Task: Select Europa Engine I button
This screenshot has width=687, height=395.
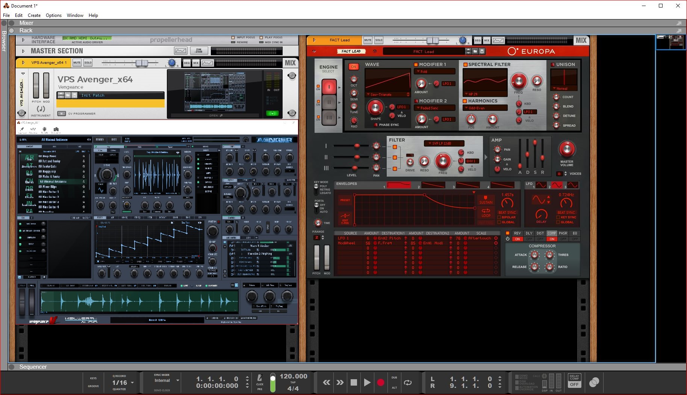Action: point(329,87)
